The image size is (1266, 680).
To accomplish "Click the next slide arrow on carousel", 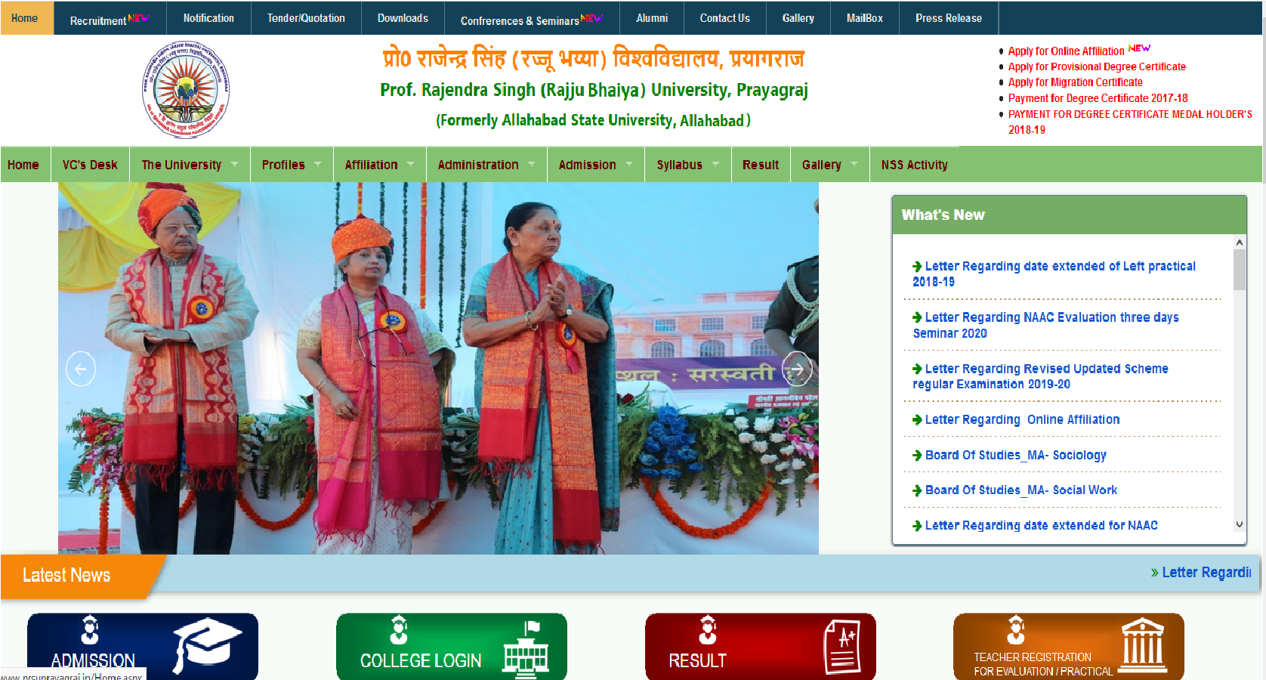I will coord(797,369).
